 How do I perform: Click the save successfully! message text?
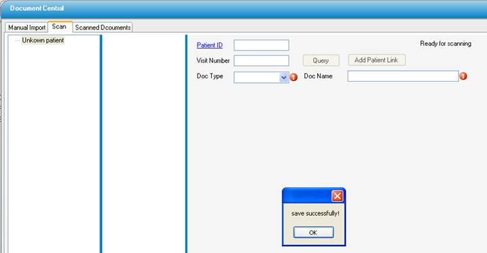tap(315, 213)
